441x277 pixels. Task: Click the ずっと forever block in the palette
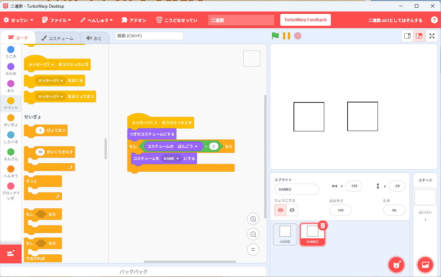43,188
